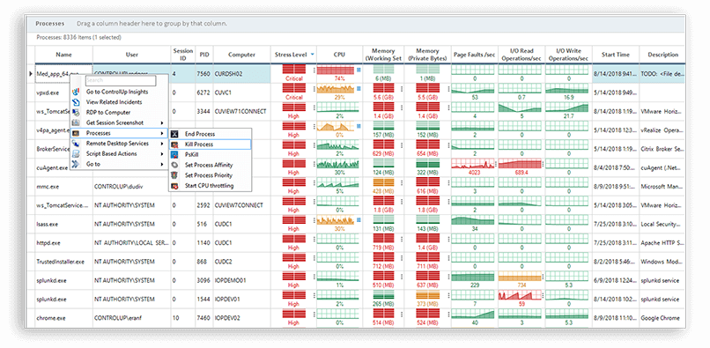
Task: Click the 5.6 (GB) working set cell of vpxd.exe
Action: coord(383,93)
